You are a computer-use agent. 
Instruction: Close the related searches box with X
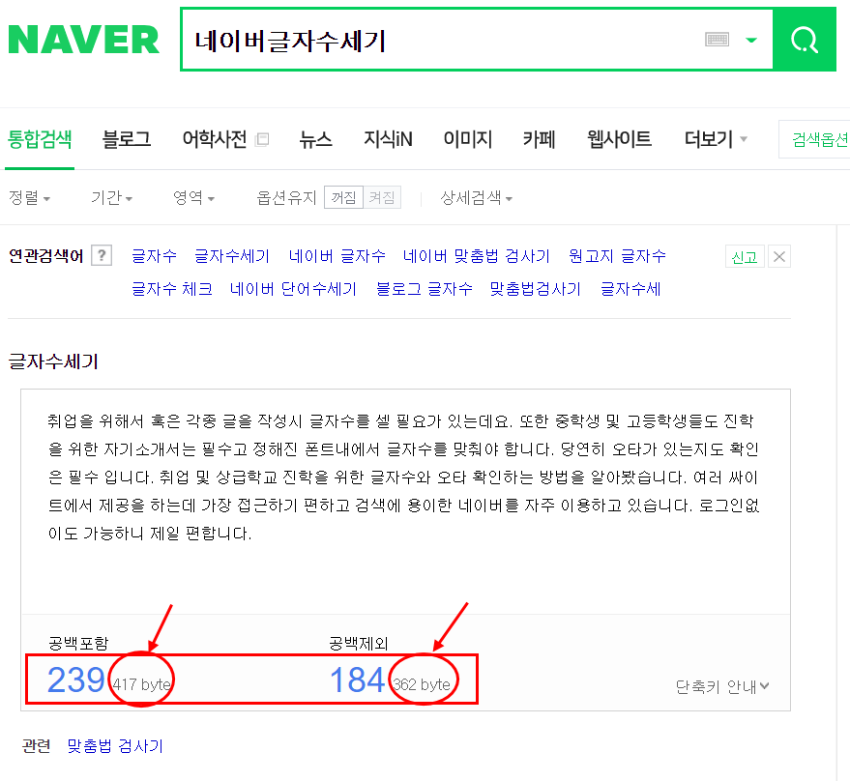coord(779,256)
